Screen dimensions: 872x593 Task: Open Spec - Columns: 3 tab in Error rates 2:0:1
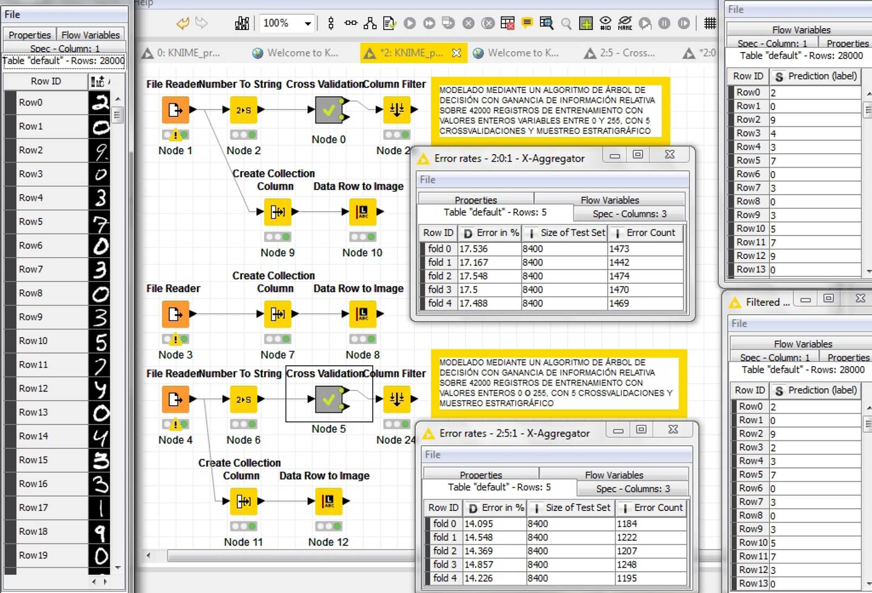[x=630, y=214]
